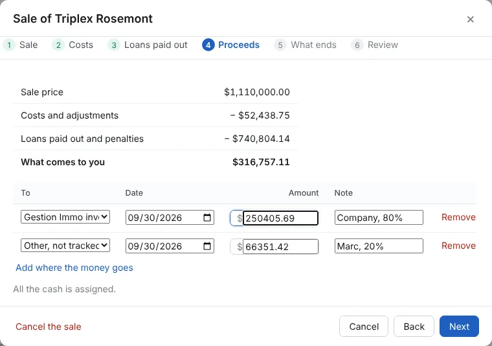The width and height of the screenshot is (492, 346).
Task: Click the All the cash is assigned message
Action: coord(64,289)
